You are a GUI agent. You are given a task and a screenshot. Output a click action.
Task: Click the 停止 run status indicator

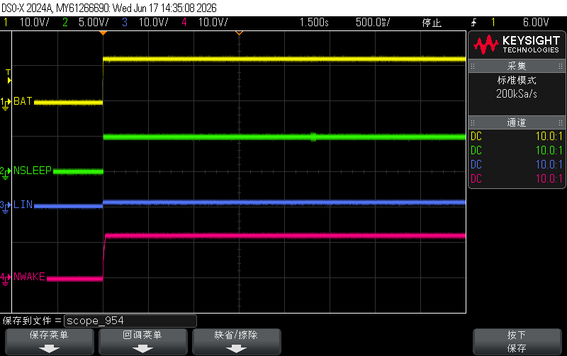coord(432,23)
